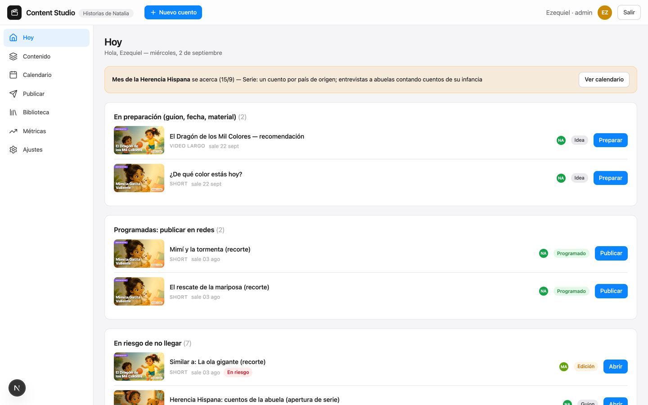Click the Métricas trending arrow icon
The image size is (648, 405).
point(13,131)
